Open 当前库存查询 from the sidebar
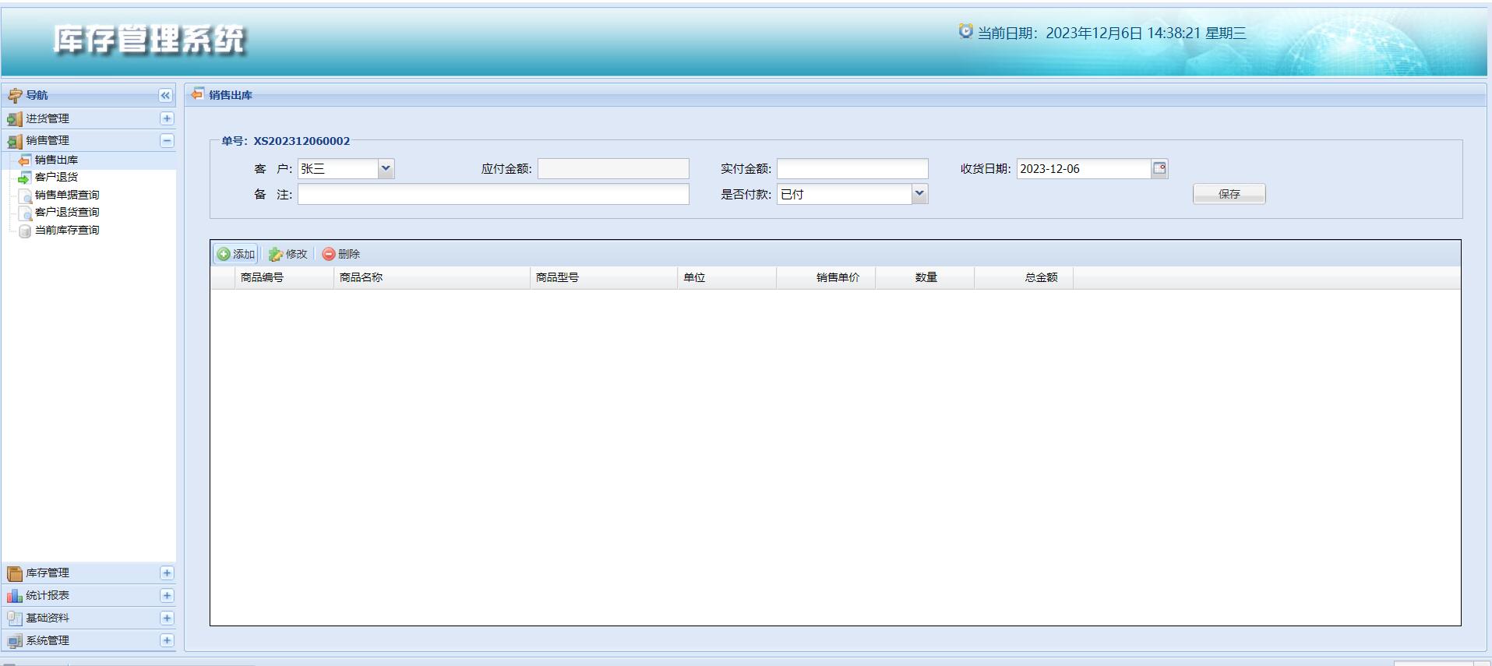 pos(67,231)
